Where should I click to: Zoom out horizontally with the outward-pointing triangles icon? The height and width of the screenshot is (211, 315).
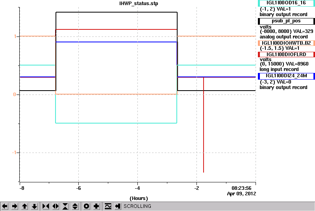[x=56, y=206]
